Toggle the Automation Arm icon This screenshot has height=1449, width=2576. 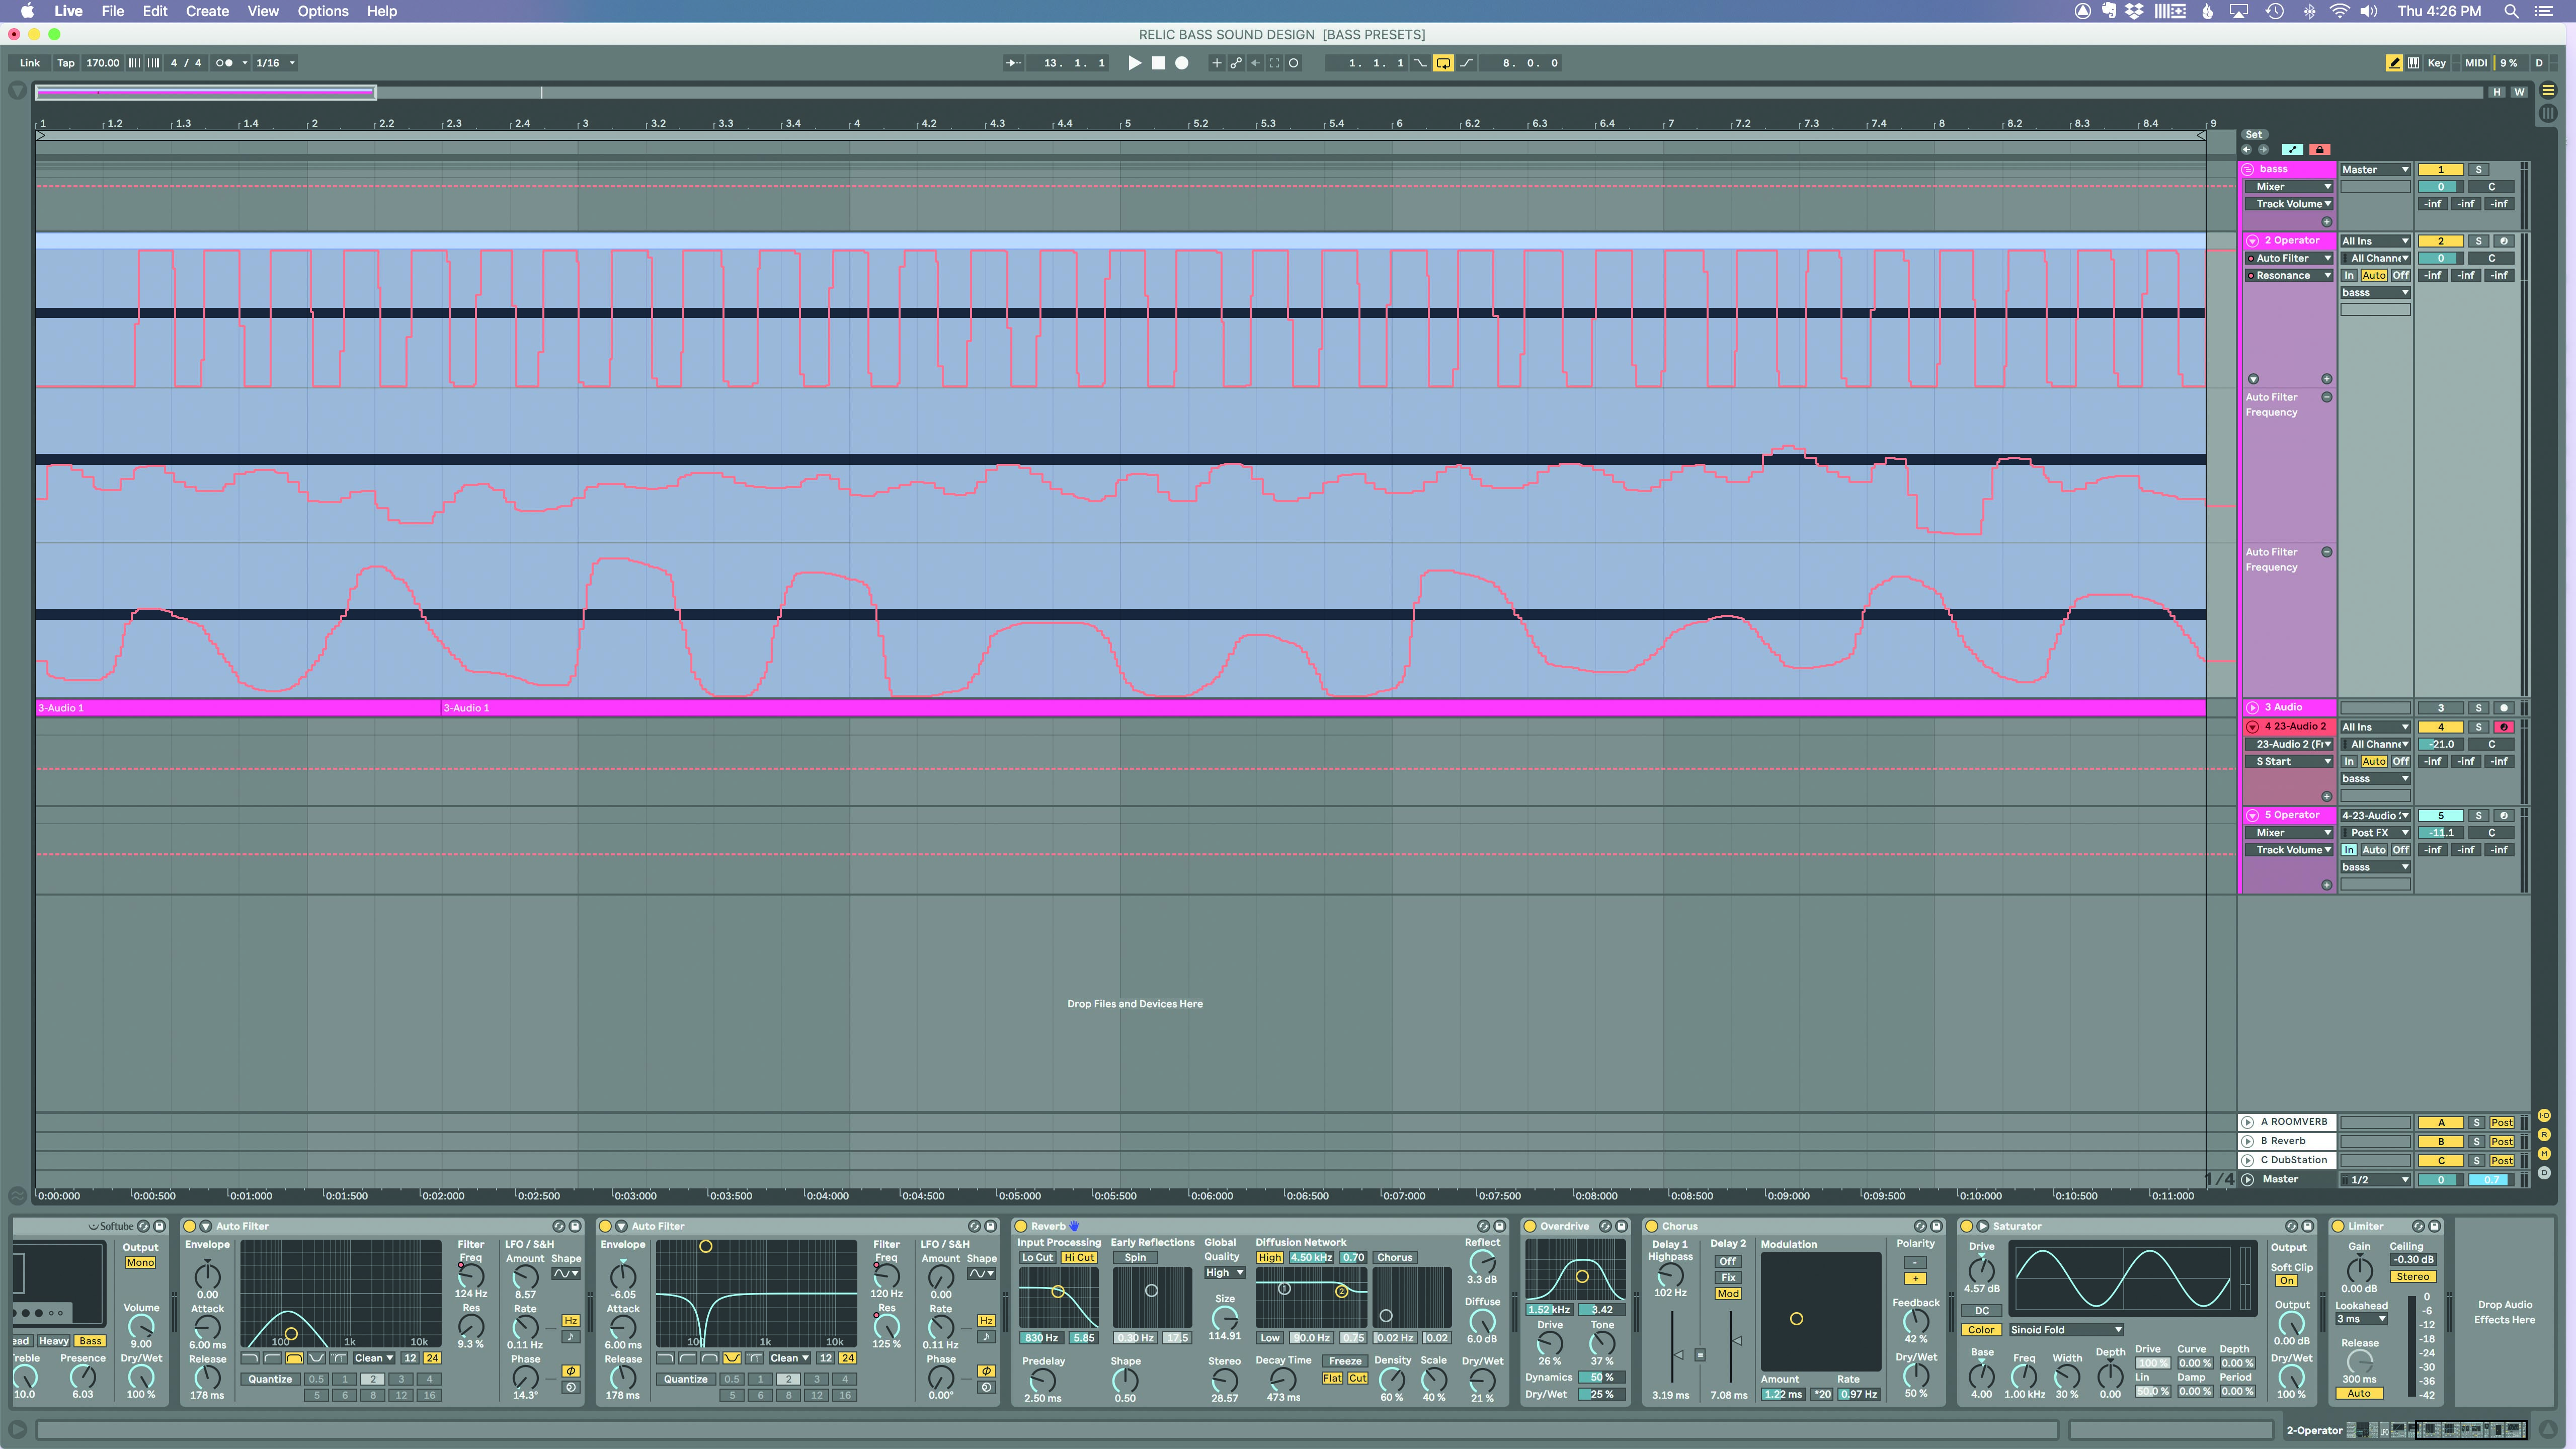[1236, 63]
